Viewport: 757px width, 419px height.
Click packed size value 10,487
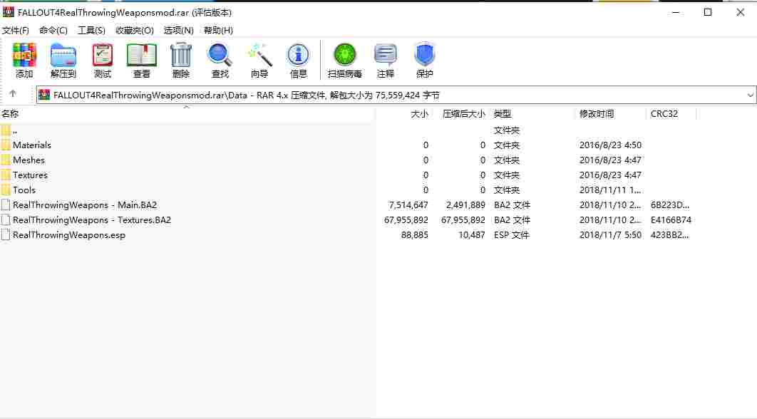(x=472, y=234)
